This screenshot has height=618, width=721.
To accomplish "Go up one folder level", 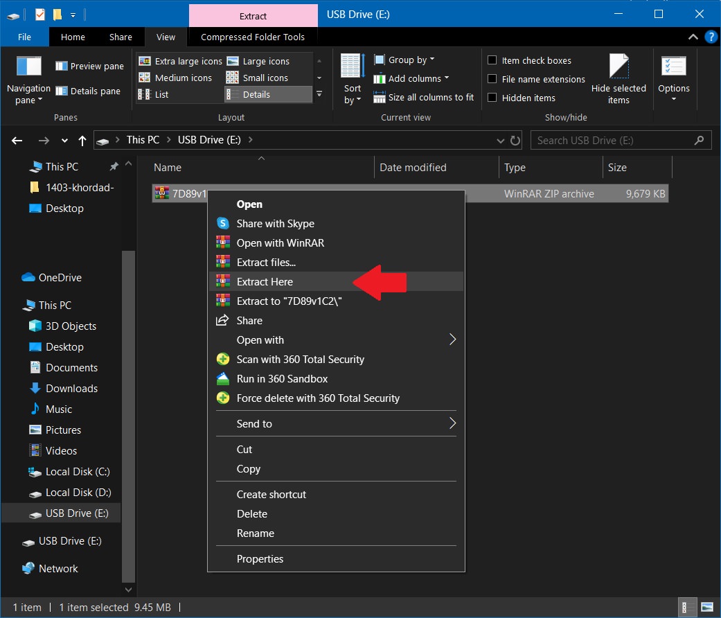I will point(82,140).
